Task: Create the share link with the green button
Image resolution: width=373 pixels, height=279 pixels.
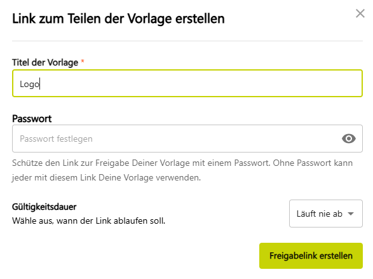Action: (311, 255)
